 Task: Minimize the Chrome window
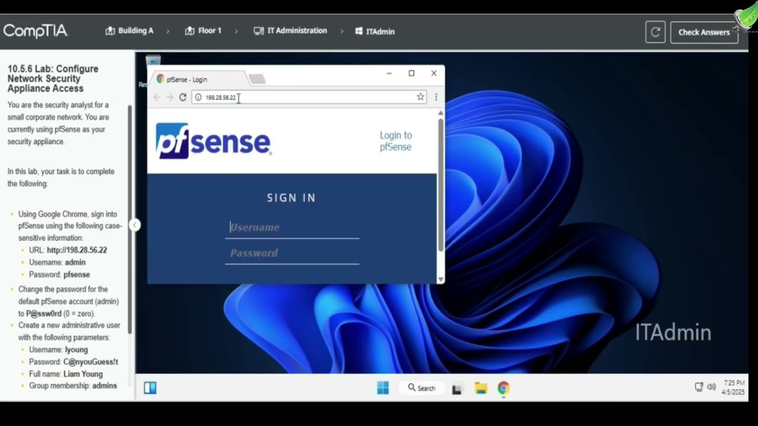(x=389, y=73)
